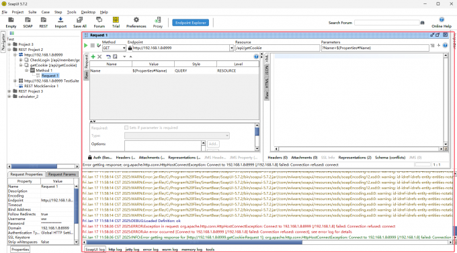Viewport: 457px width, 253px height.
Task: Move parameter up with up arrow
Action: [x=130, y=57]
